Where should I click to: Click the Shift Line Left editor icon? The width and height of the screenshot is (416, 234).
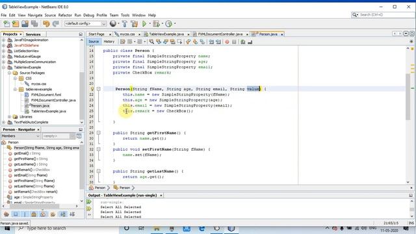211,42
